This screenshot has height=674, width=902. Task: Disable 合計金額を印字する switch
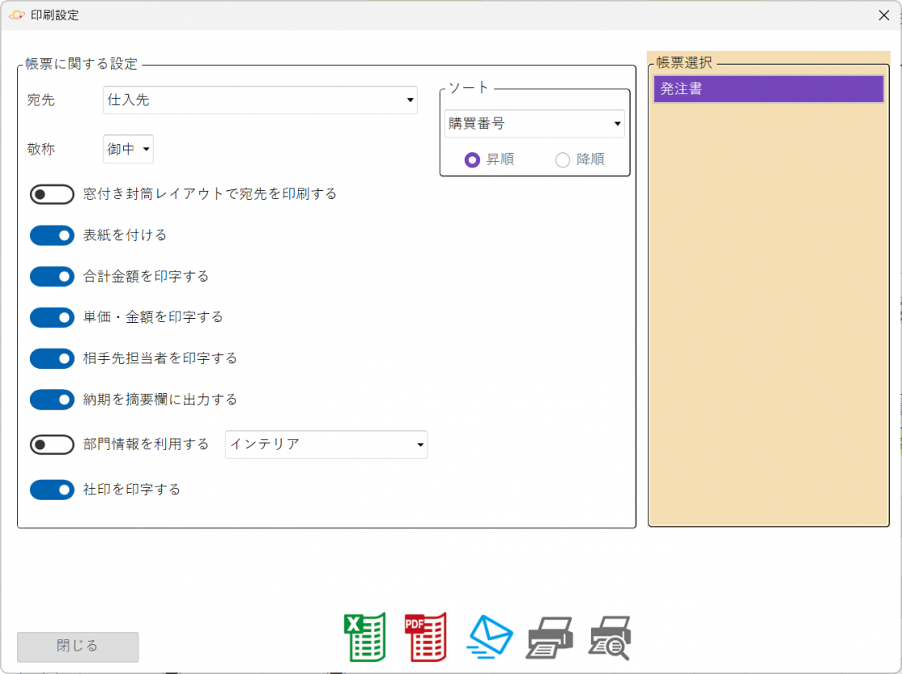(x=52, y=276)
